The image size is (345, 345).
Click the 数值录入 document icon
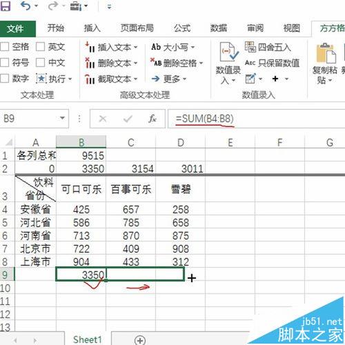click(228, 52)
